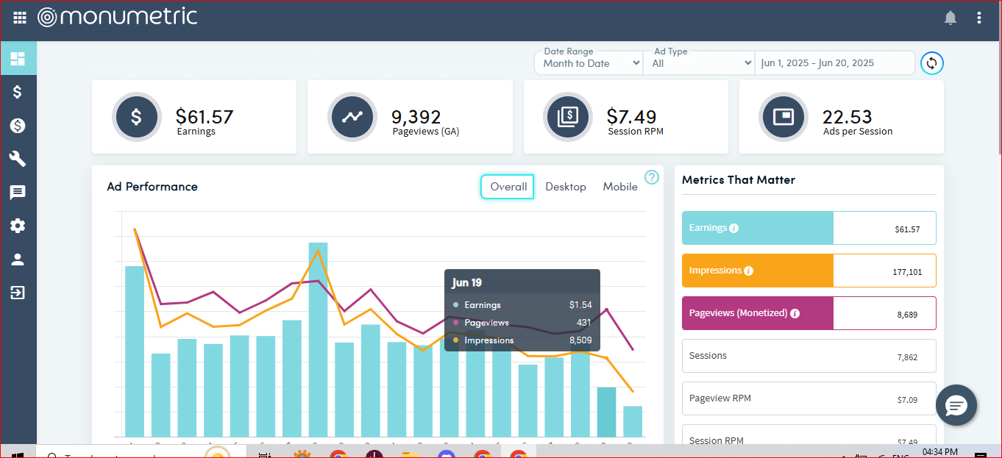This screenshot has height=458, width=1002.
Task: Toggle the Pageviews (Monetized) metric row
Action: click(809, 313)
